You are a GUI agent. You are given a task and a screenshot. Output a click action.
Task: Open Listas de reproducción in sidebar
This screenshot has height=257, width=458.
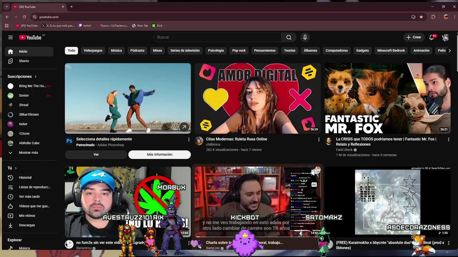(x=29, y=187)
